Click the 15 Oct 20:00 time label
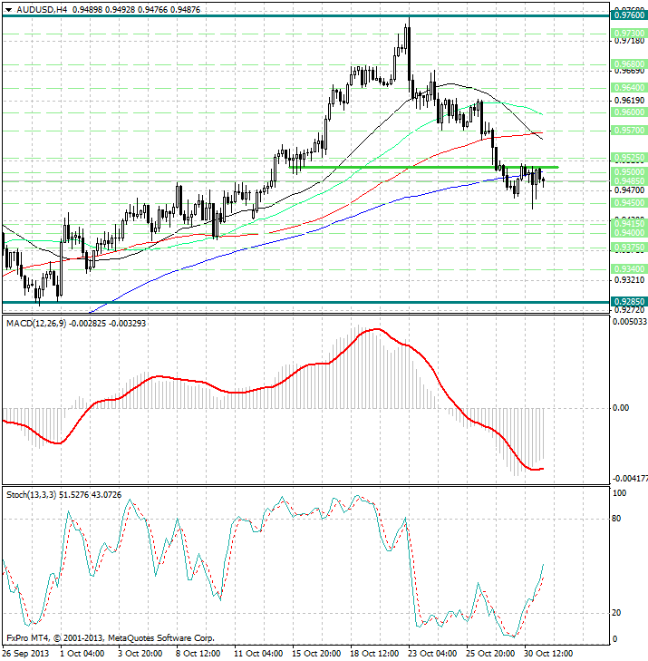 [316, 654]
